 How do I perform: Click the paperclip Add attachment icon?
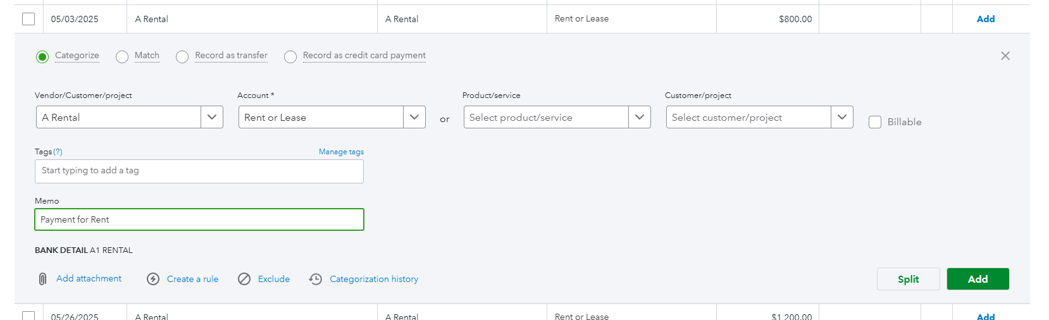coord(42,279)
